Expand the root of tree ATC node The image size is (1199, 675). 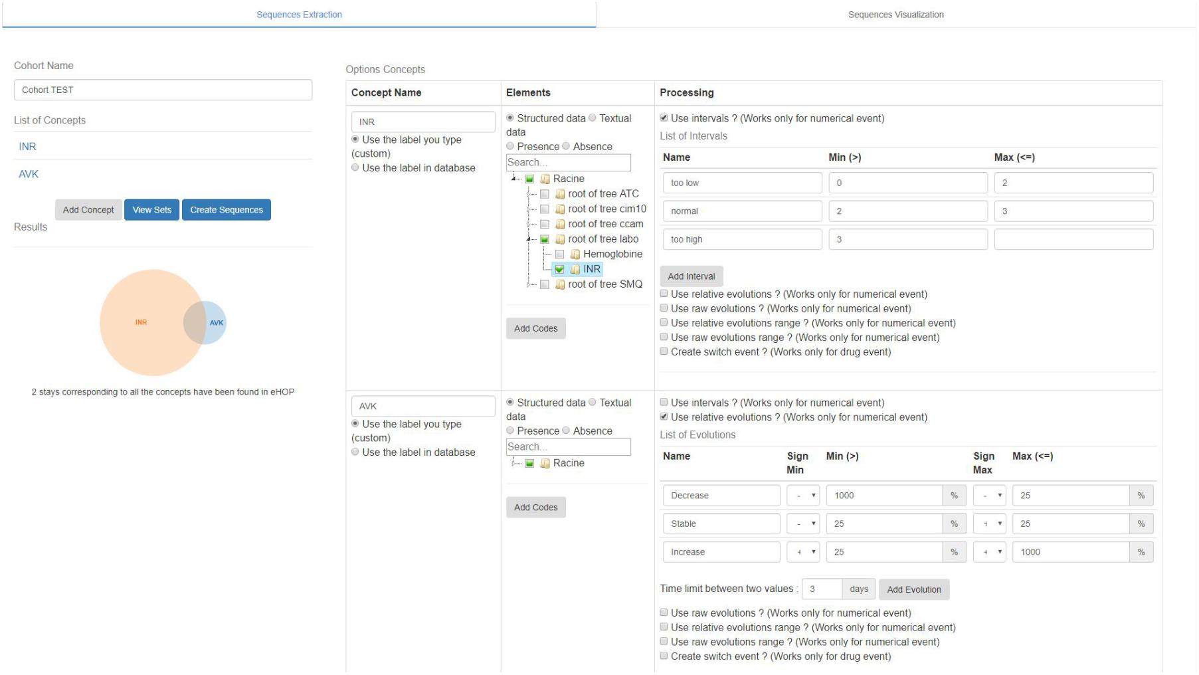[x=529, y=194]
